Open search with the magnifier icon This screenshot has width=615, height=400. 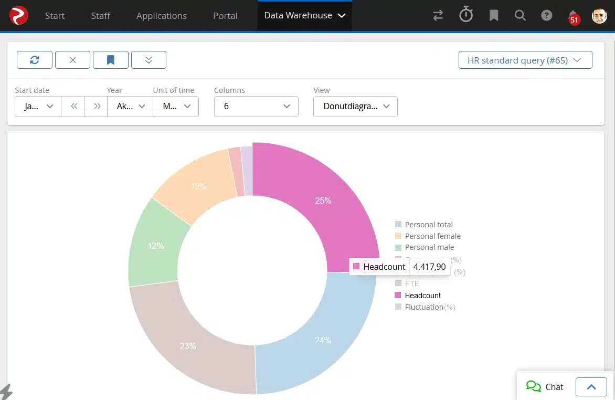coord(520,15)
